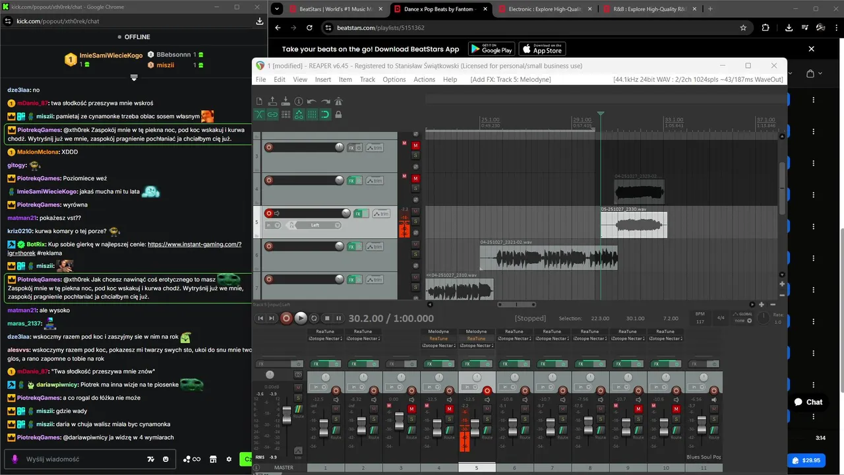Solo track 5 in track panel
844x475 pixels.
[x=415, y=221]
